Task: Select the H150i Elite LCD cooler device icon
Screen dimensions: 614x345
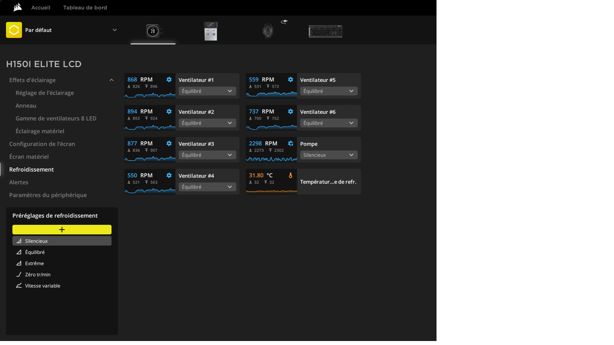Action: 153,31
